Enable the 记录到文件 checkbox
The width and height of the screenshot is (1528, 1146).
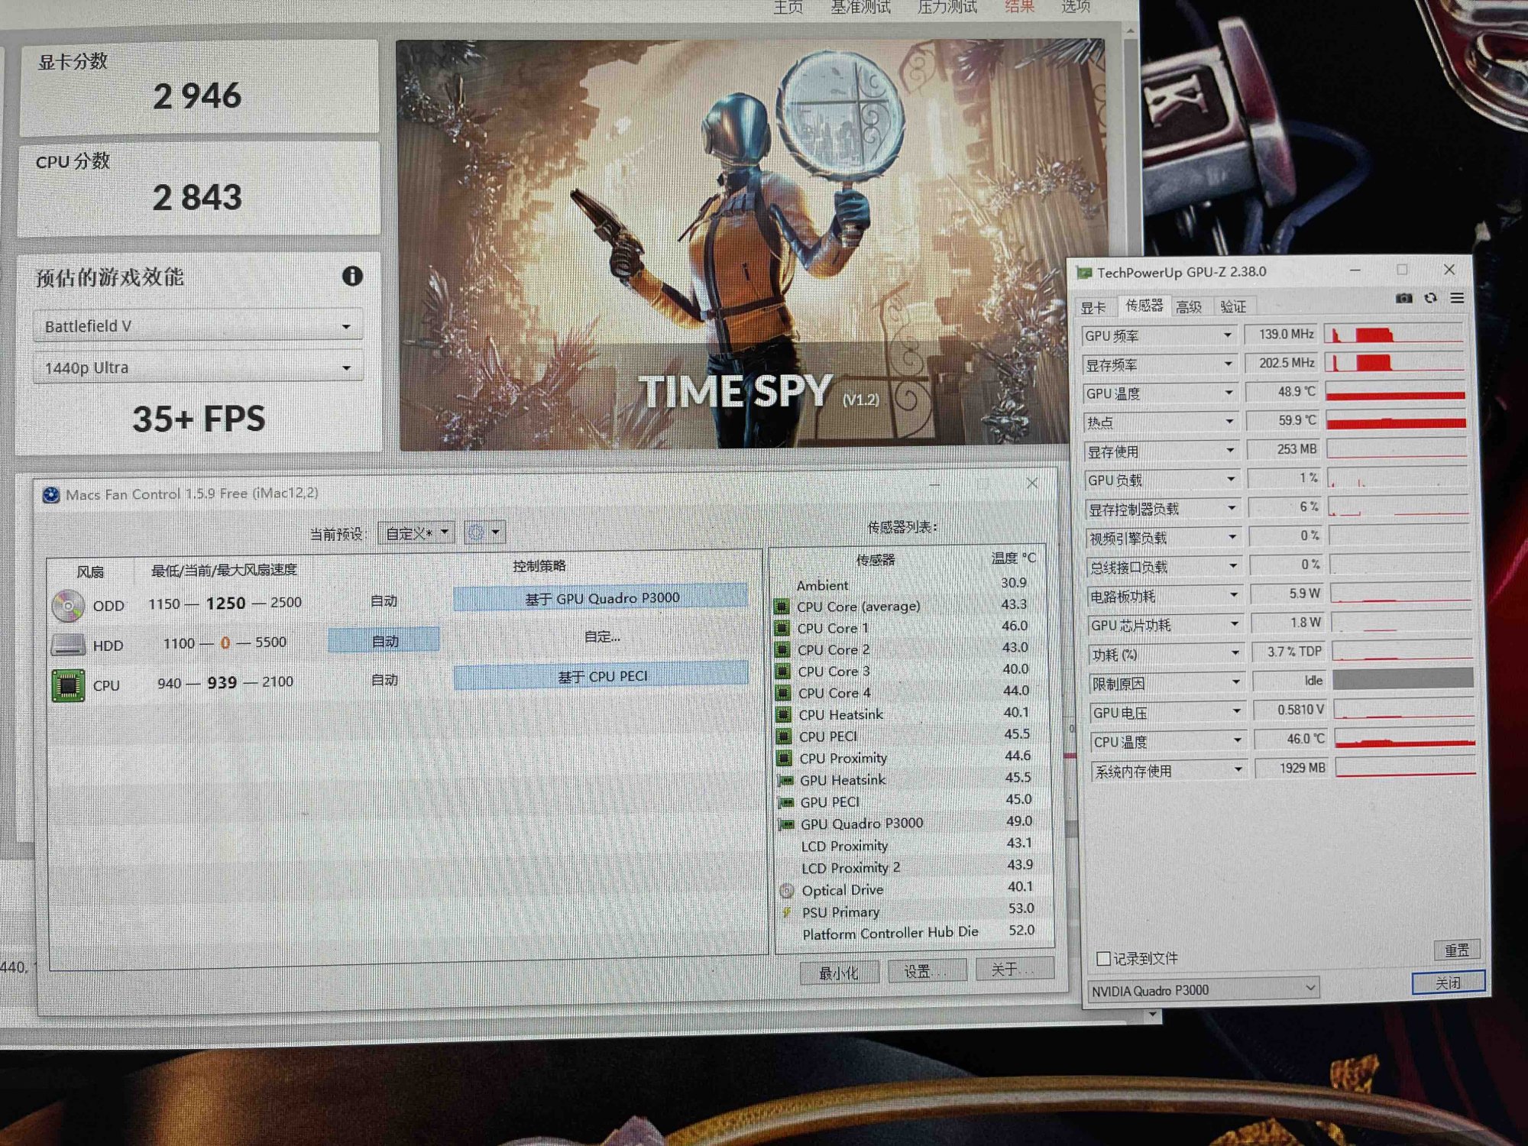[x=1102, y=959]
